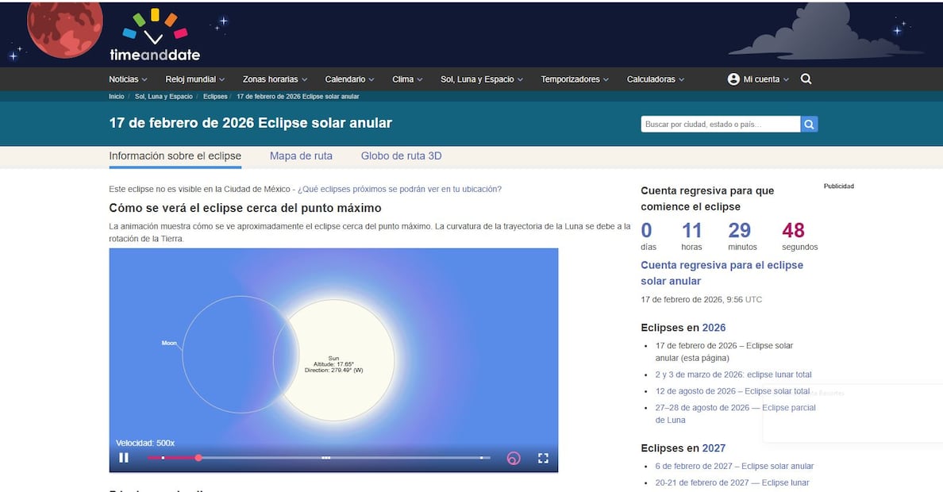Open the Clima menu item
943x492 pixels.
click(406, 79)
